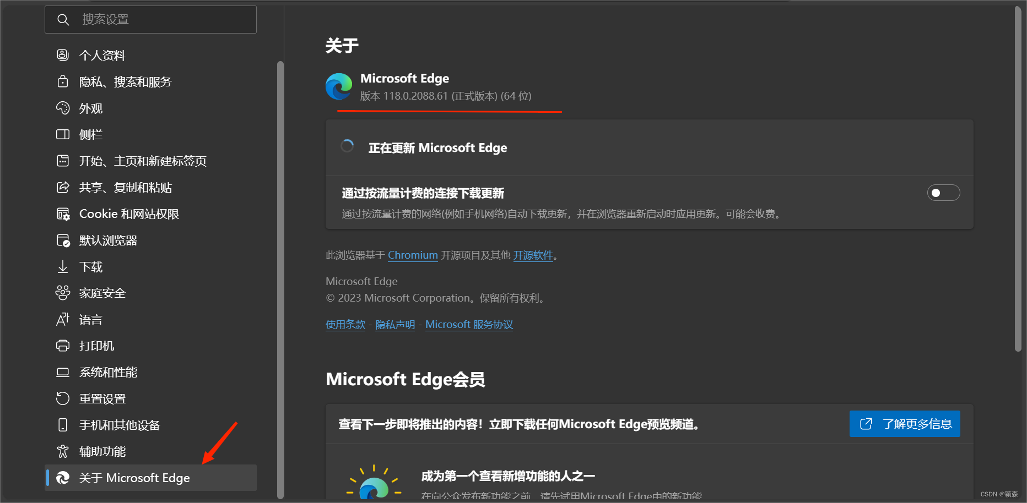Click the download arrow icon next to 下载
Image resolution: width=1027 pixels, height=503 pixels.
point(63,267)
